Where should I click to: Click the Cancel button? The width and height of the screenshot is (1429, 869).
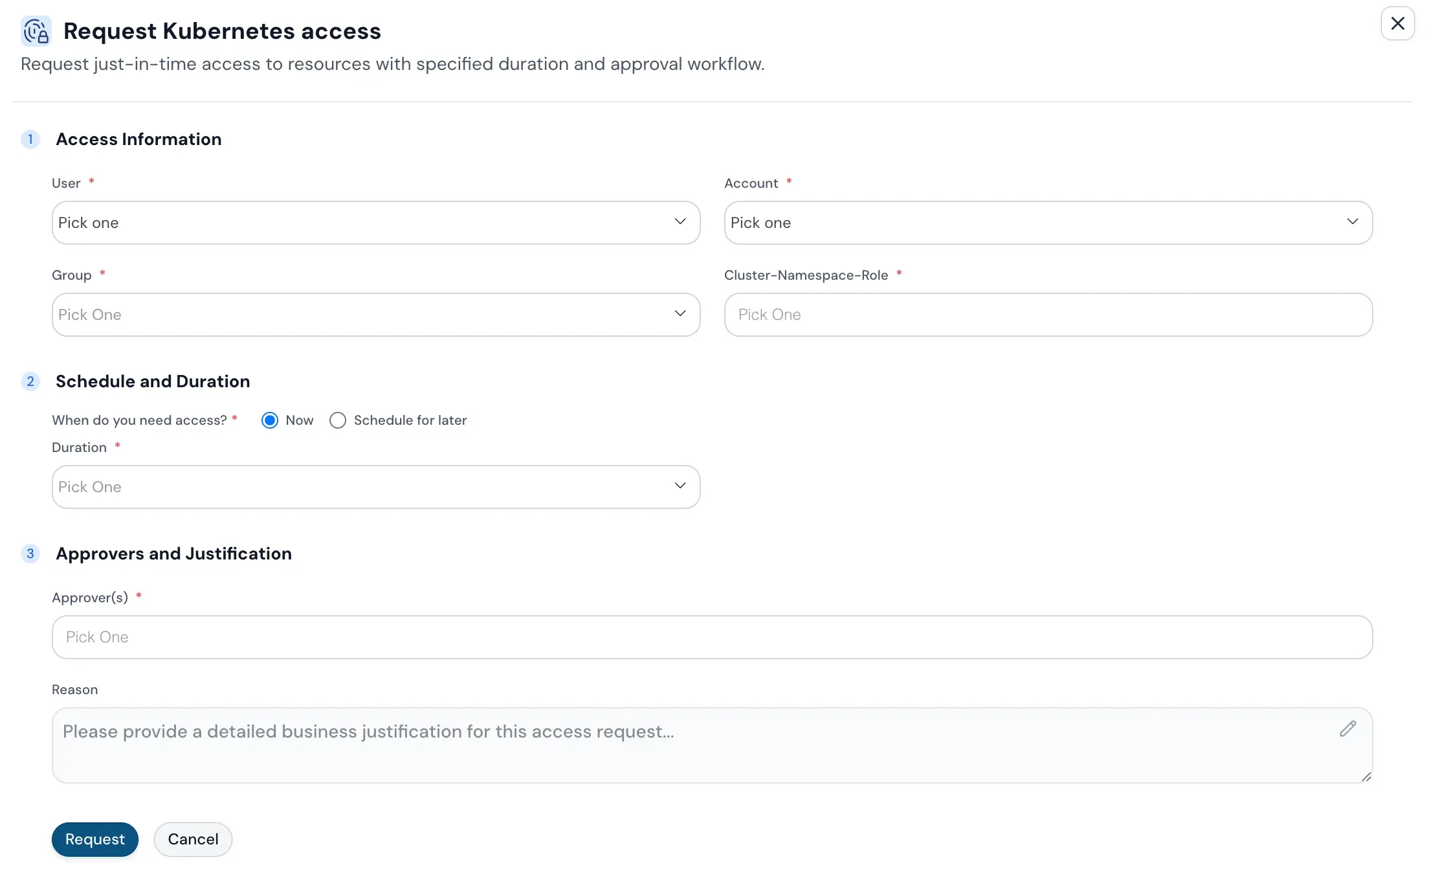pyautogui.click(x=192, y=839)
